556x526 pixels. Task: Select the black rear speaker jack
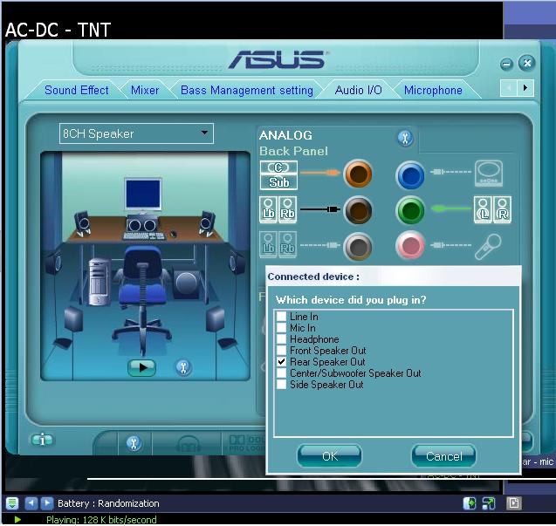[x=358, y=210]
